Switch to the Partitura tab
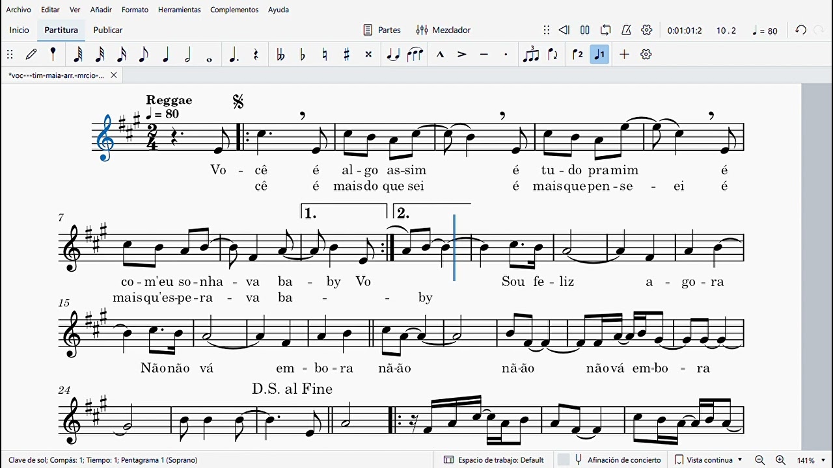 tap(61, 30)
